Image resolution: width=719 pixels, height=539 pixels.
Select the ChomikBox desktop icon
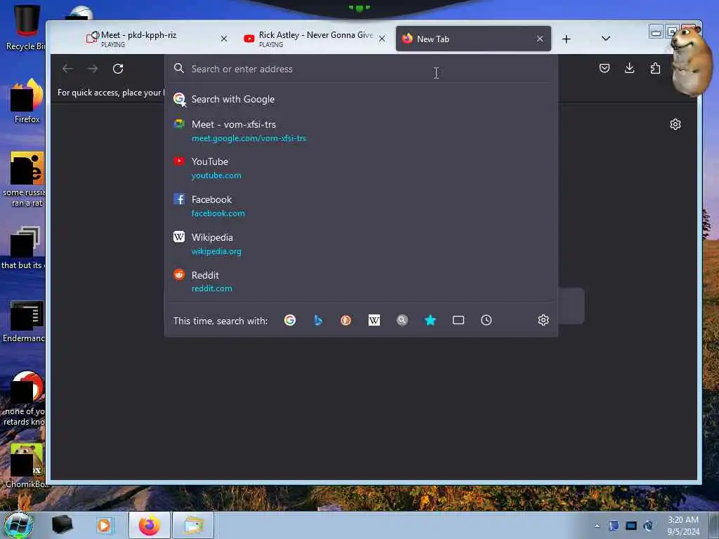27,465
